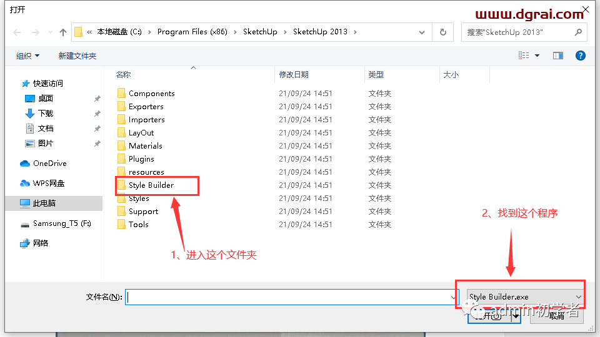
Task: Open 网络 in sidebar
Action: (41, 243)
